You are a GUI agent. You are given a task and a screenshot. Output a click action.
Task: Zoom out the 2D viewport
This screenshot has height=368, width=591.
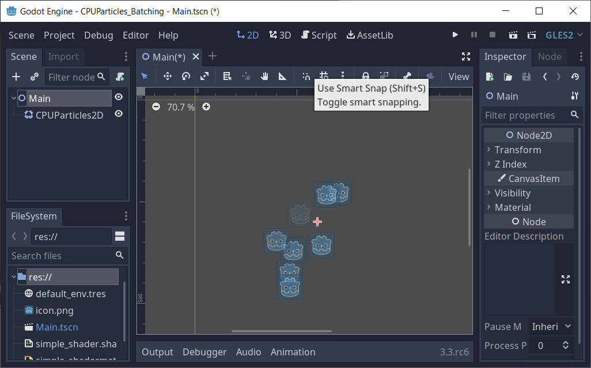point(156,107)
